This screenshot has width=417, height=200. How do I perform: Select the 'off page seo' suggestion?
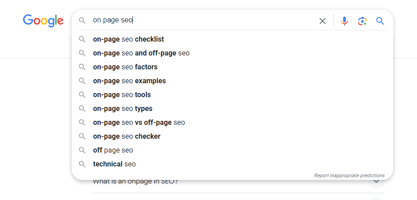[113, 150]
